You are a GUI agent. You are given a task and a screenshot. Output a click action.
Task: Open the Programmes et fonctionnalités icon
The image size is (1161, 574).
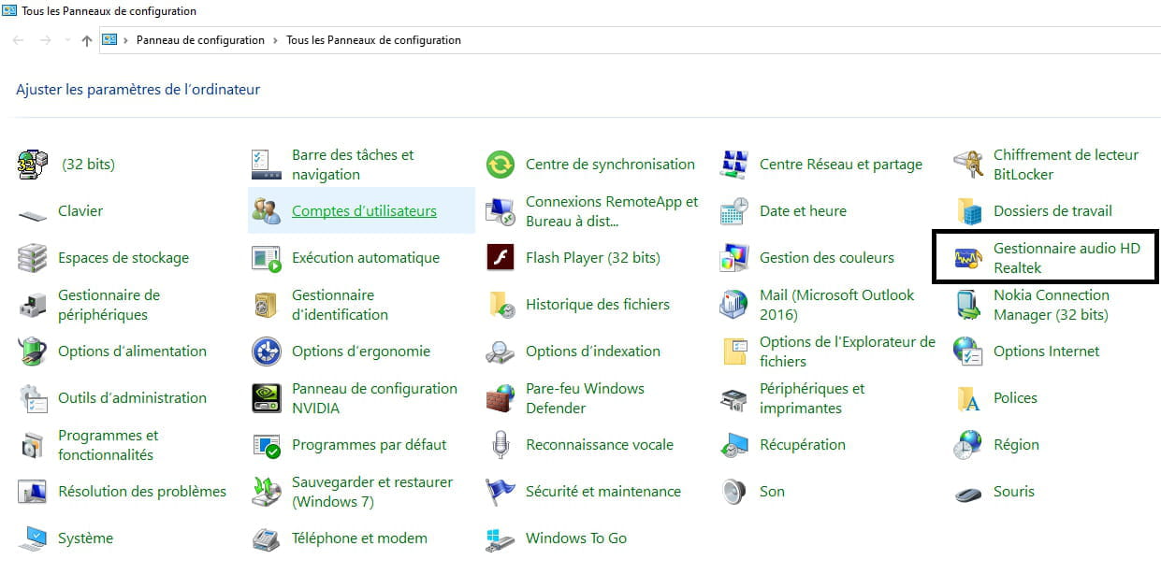coord(33,445)
